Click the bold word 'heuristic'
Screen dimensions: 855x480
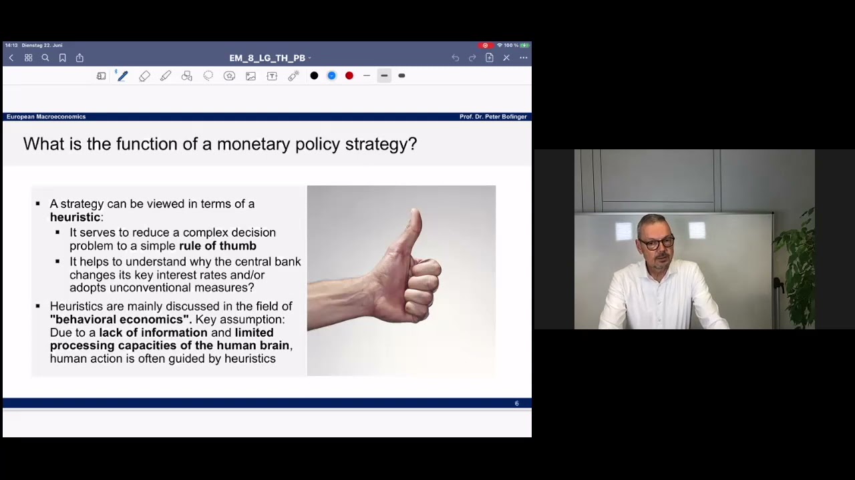click(x=75, y=217)
